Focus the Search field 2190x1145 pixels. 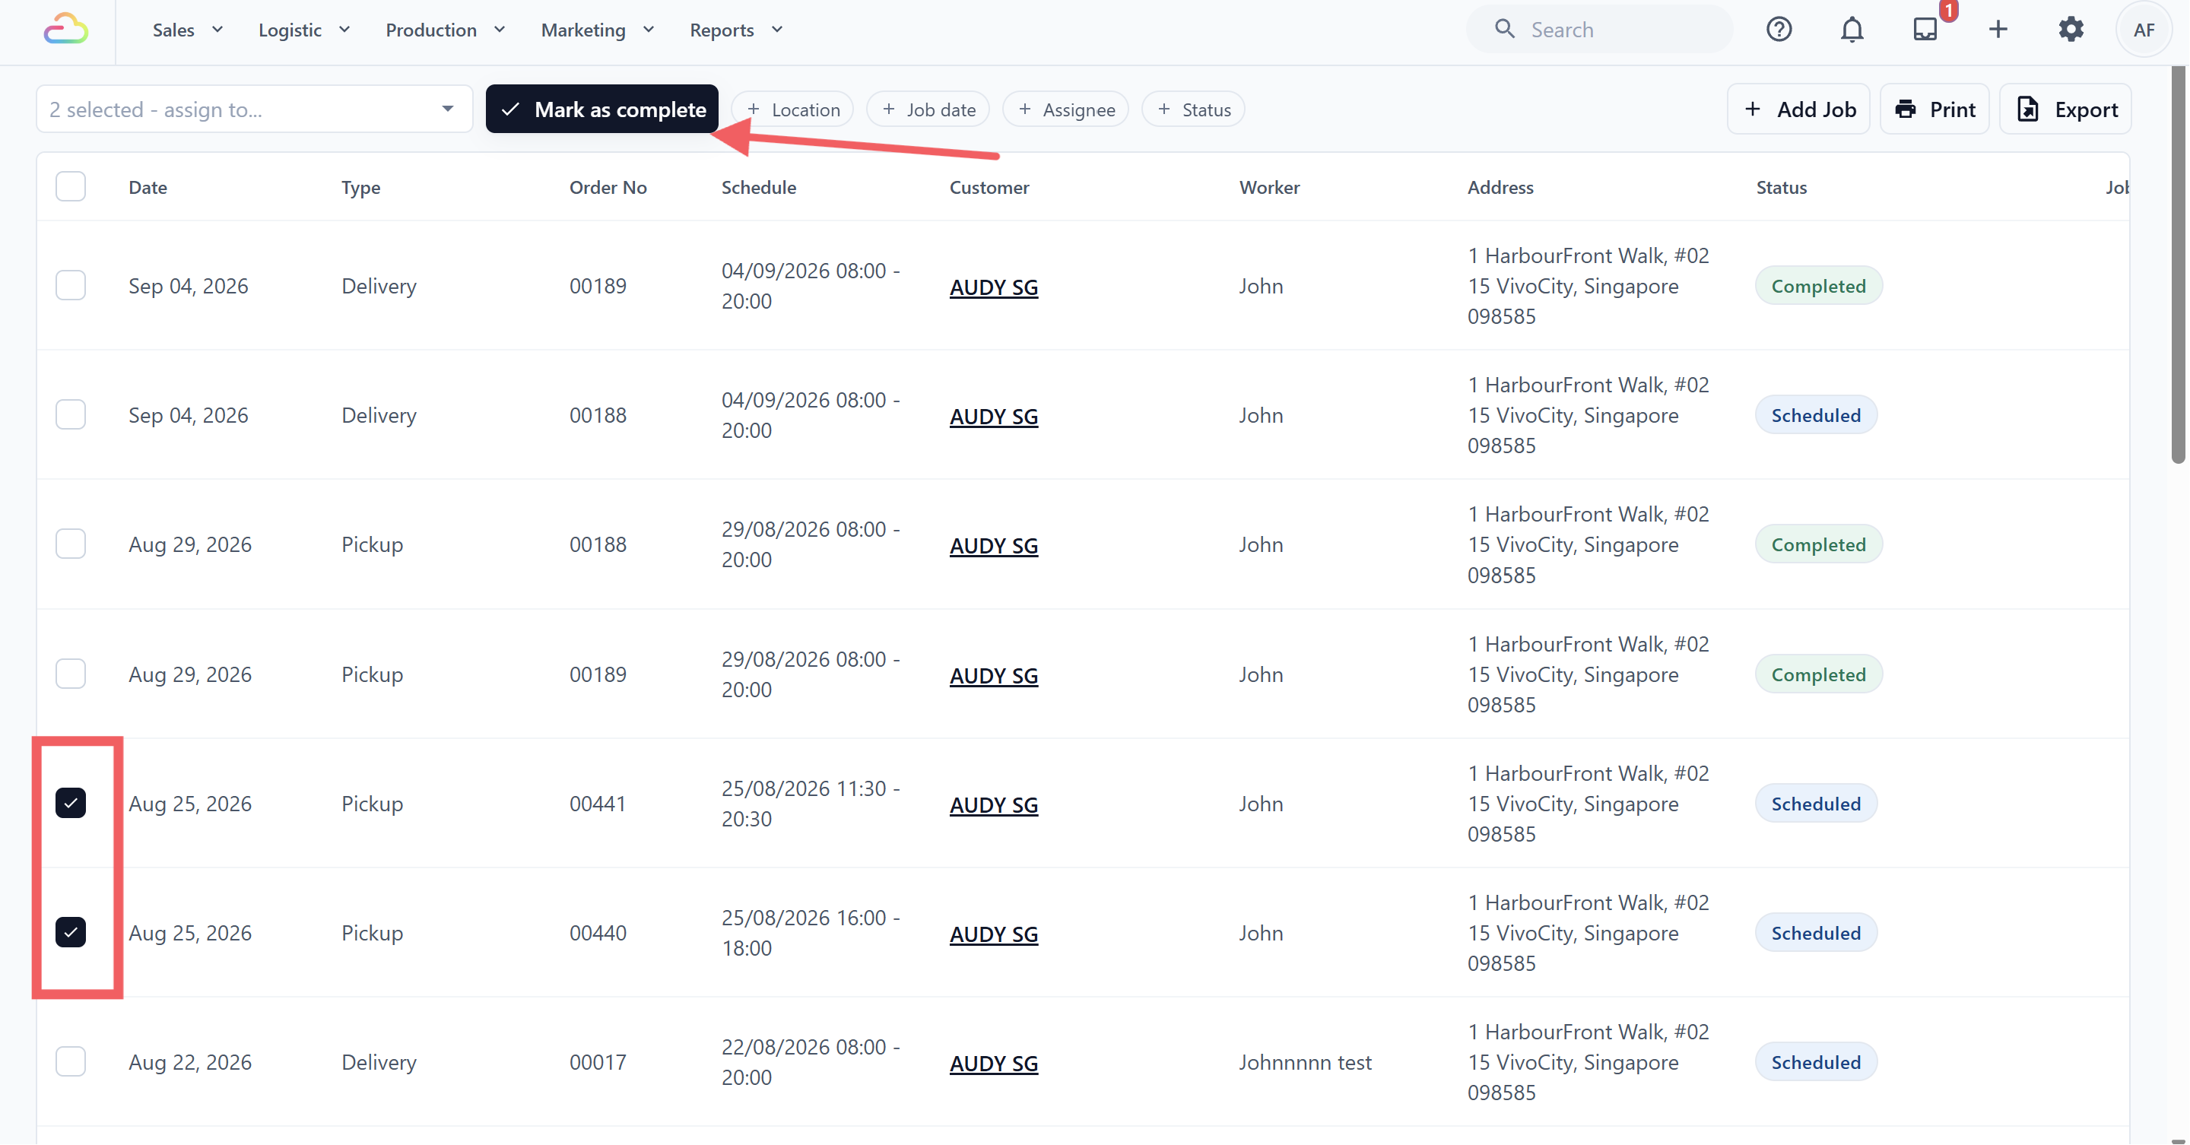1599,30
